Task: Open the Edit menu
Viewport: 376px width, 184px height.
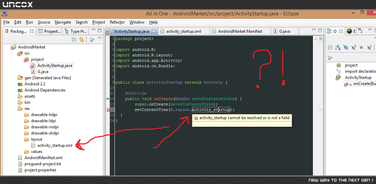Action: 18,22
